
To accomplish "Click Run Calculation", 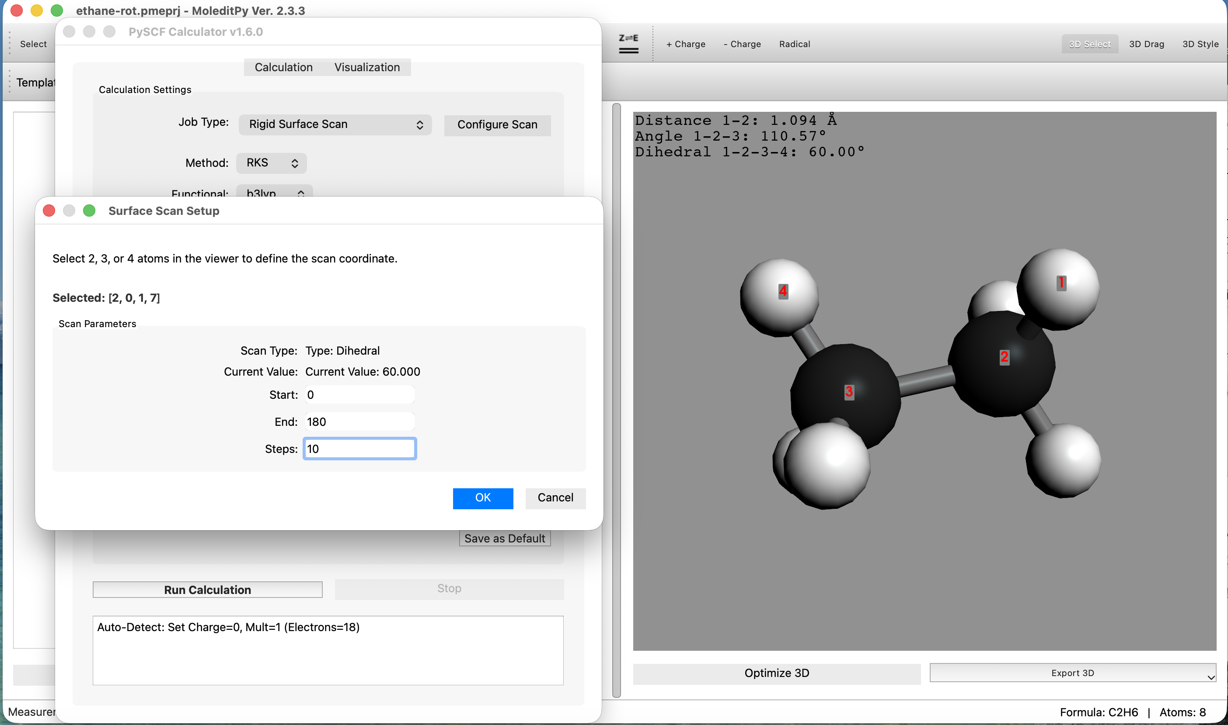I will 207,589.
